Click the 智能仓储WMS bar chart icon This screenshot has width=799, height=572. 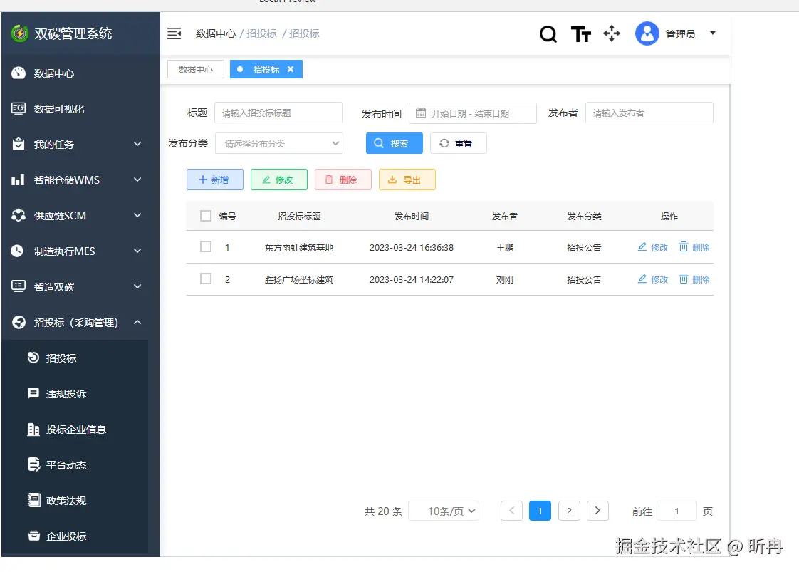click(x=18, y=180)
